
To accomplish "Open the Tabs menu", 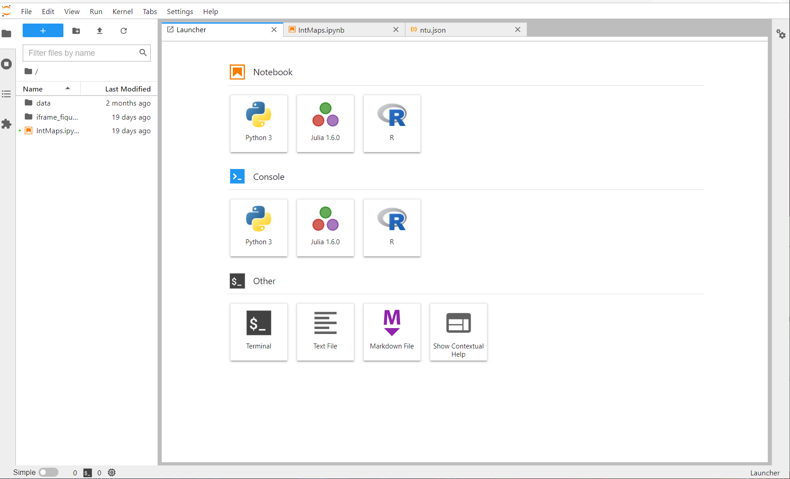I will click(150, 11).
